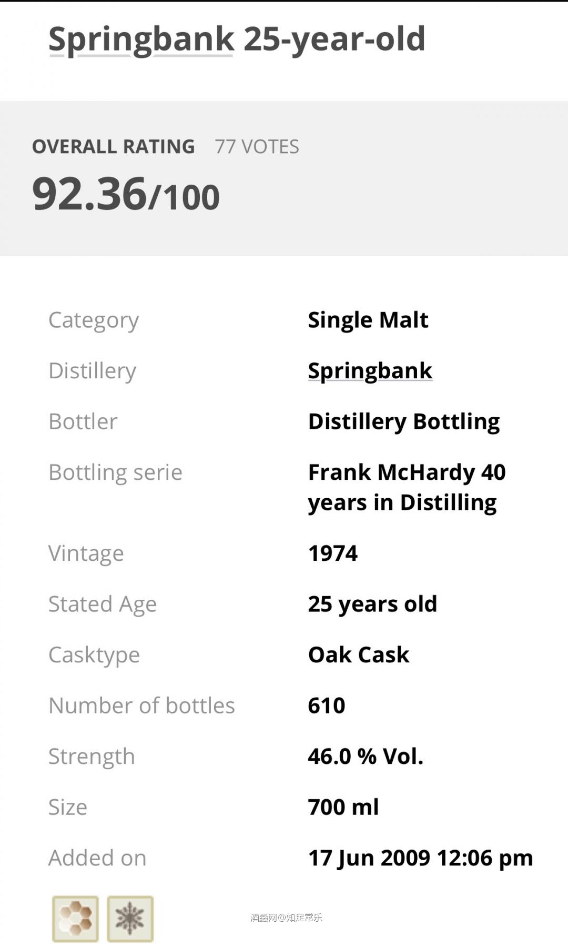Click the 25-year-old text in title
Screen dimensions: 568x947
click(334, 41)
